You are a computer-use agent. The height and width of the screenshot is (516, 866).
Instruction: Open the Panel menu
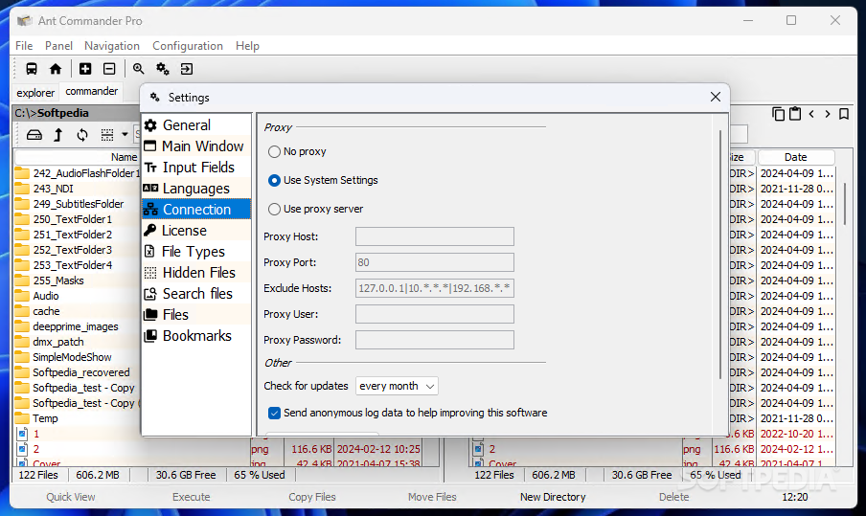pos(58,46)
